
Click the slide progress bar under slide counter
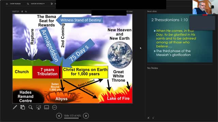(73, 118)
